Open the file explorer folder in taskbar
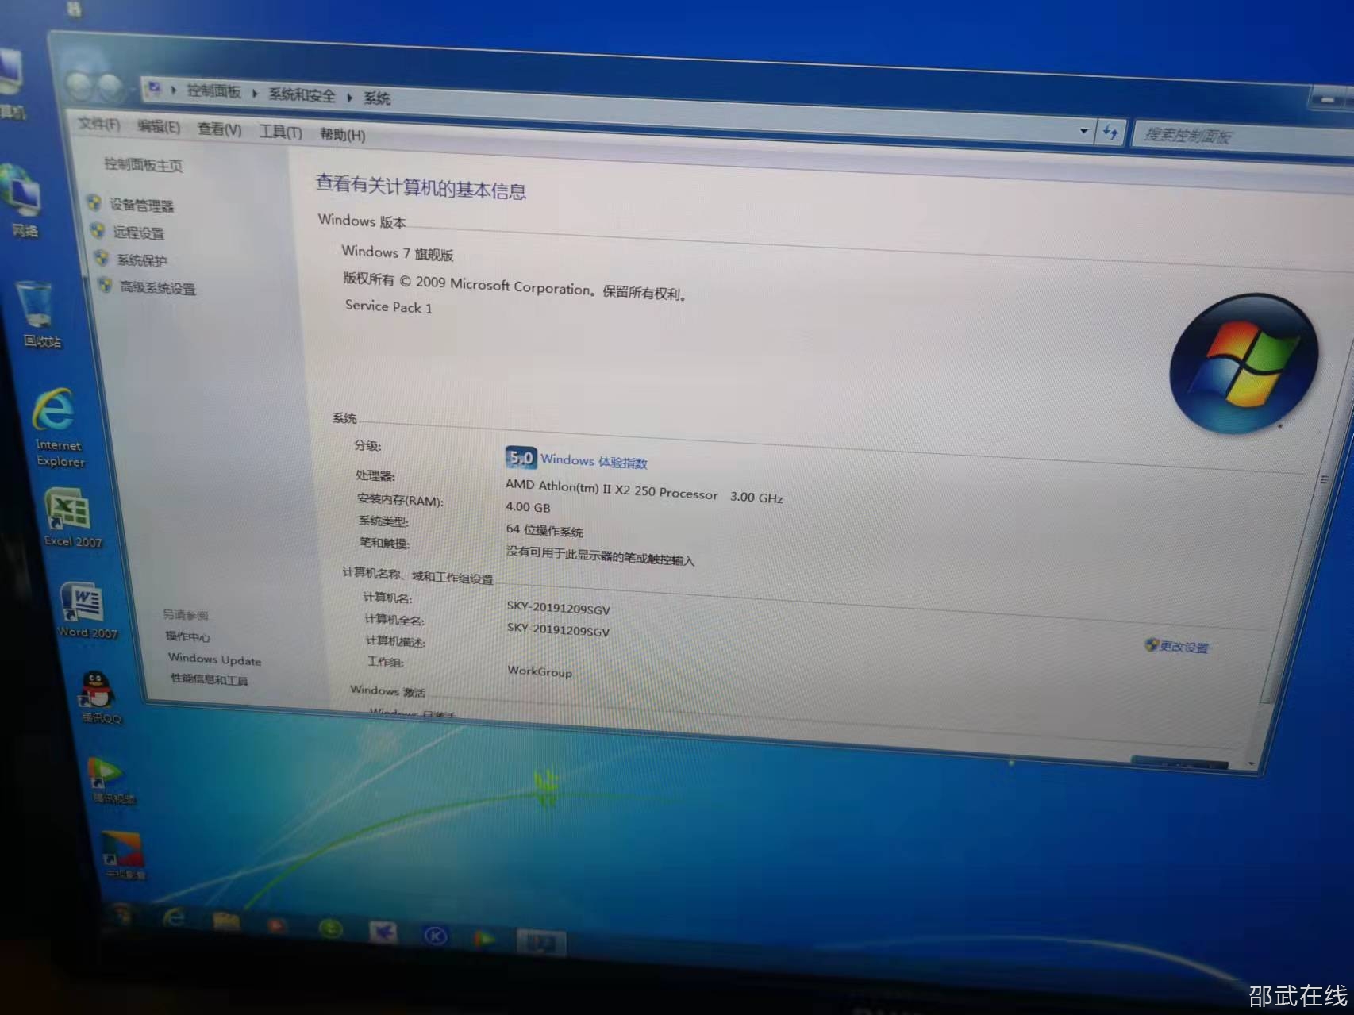 tap(226, 922)
